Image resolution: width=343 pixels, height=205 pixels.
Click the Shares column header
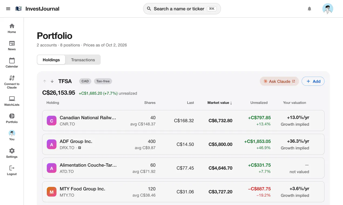click(x=150, y=103)
